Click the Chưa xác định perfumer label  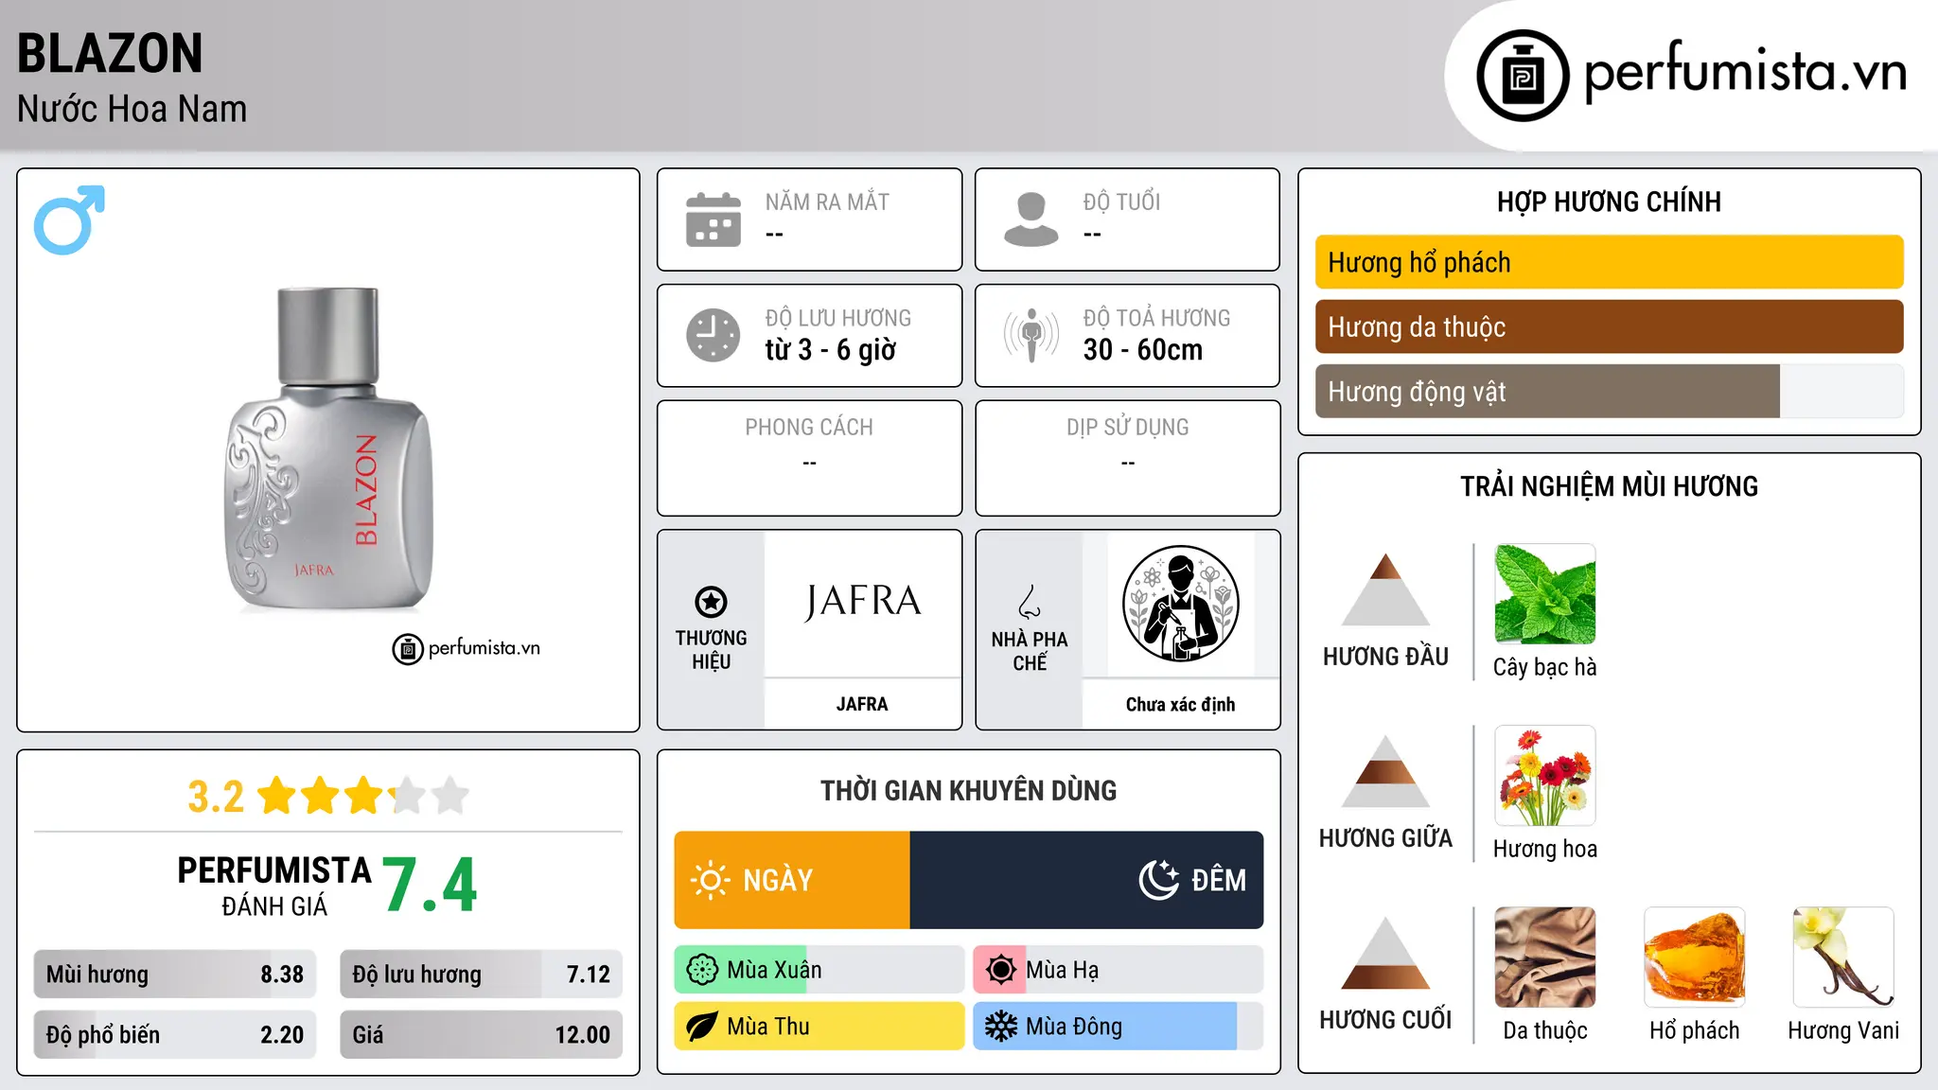tap(1180, 704)
